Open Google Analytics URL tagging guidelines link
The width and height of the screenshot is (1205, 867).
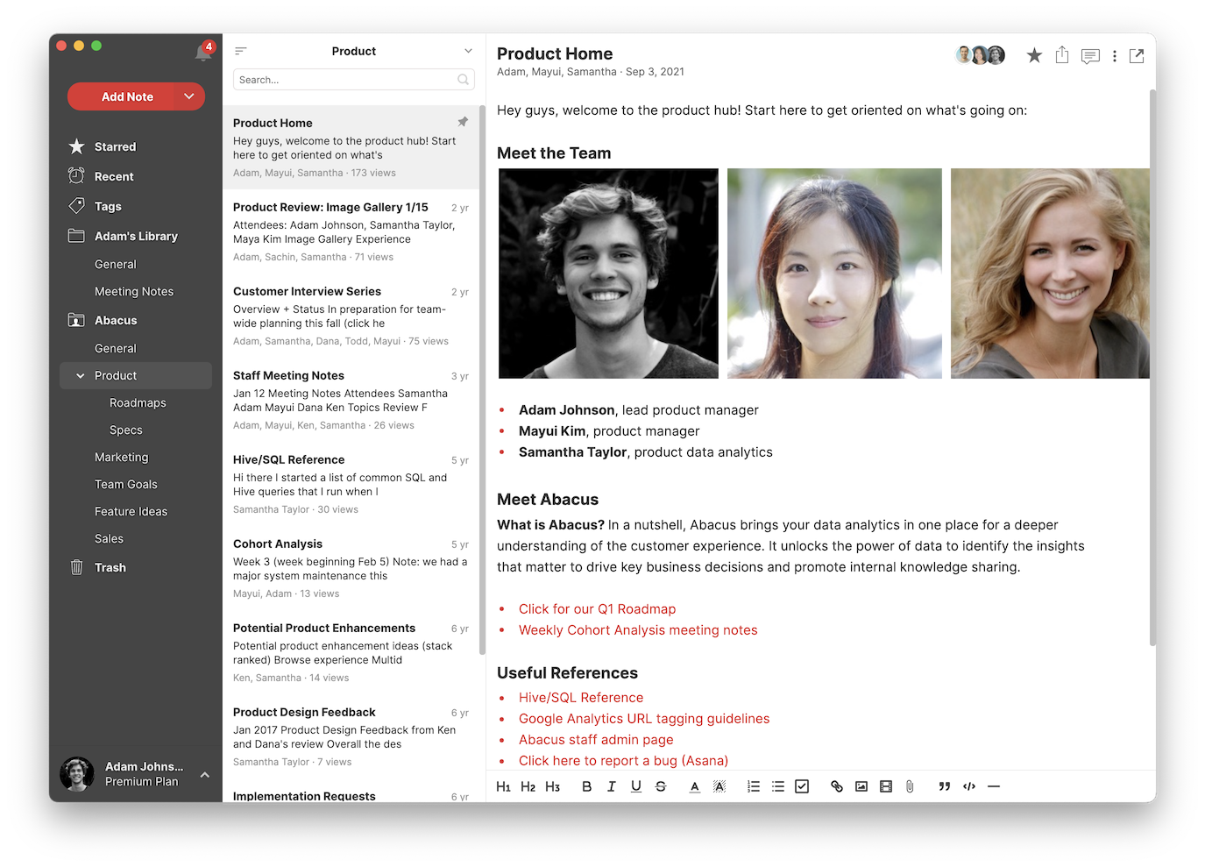tap(644, 719)
